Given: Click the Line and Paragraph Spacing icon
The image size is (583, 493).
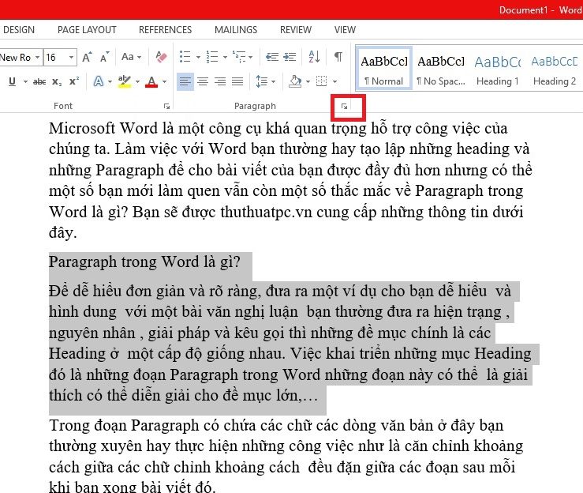Looking at the screenshot, I should tap(262, 81).
